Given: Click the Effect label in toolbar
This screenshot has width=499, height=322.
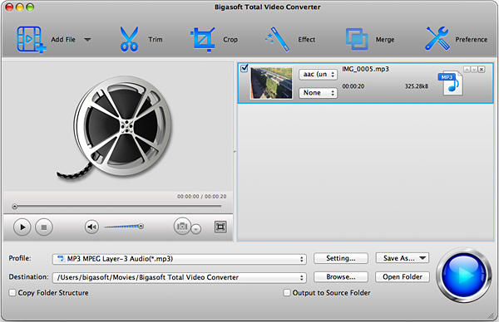Looking at the screenshot, I should click(x=306, y=40).
